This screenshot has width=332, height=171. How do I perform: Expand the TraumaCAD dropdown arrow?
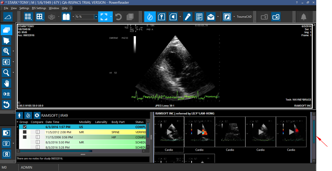click(234, 17)
